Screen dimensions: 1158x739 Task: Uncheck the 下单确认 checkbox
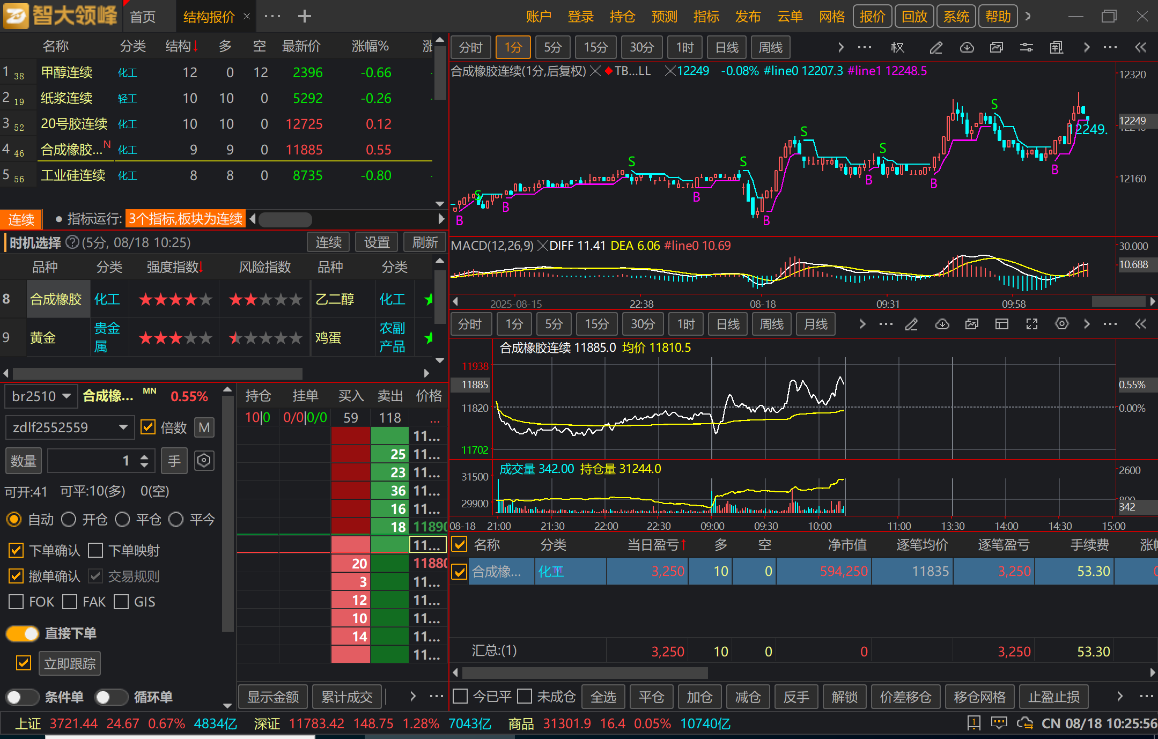(16, 550)
